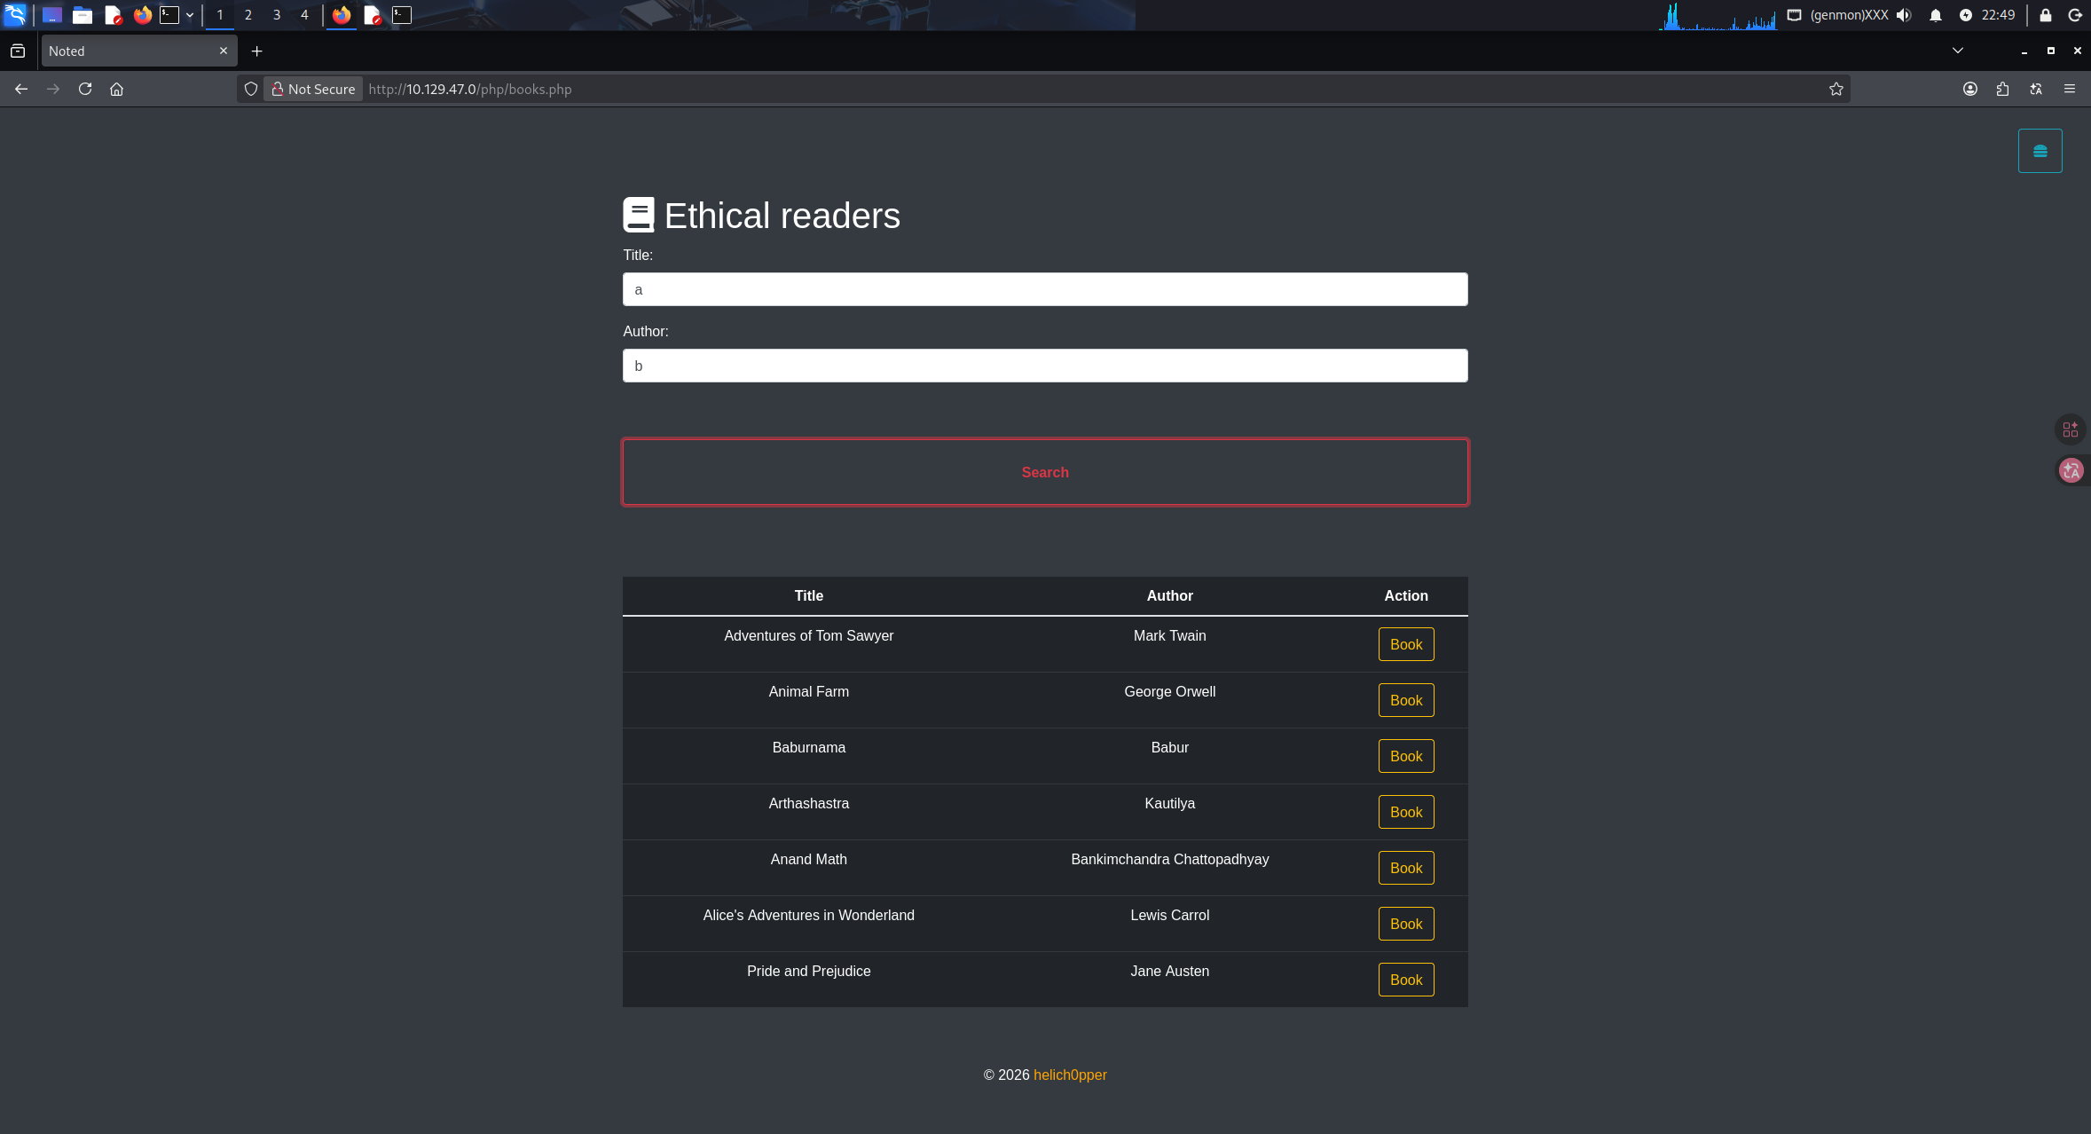Book the Arthashastra title
The height and width of the screenshot is (1134, 2091).
tap(1406, 812)
